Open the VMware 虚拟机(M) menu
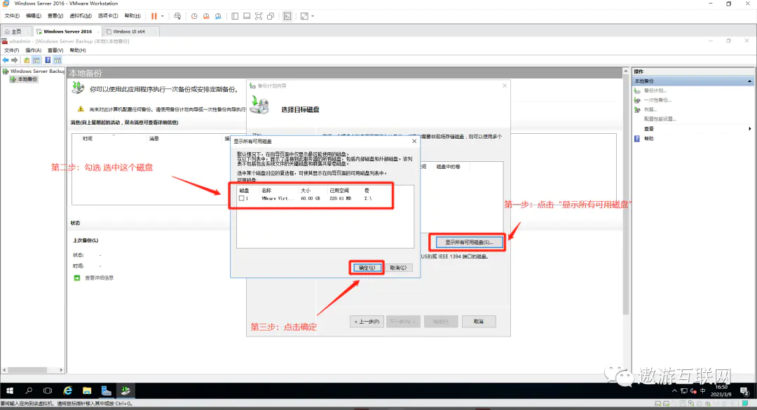This screenshot has width=757, height=410. click(x=81, y=16)
